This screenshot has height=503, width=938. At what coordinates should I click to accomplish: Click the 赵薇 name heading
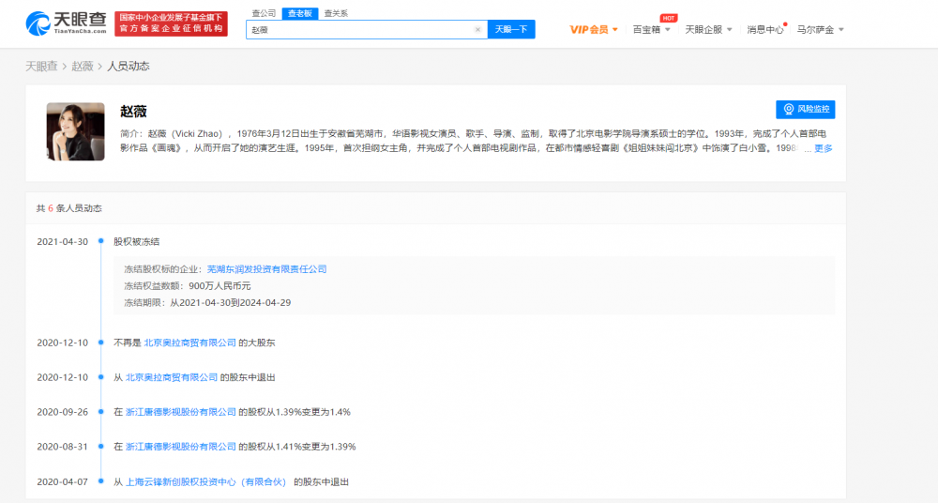(x=133, y=112)
